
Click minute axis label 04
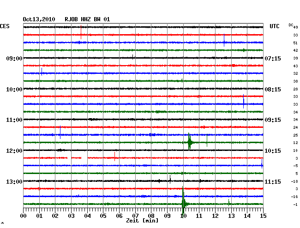[x=87, y=216]
